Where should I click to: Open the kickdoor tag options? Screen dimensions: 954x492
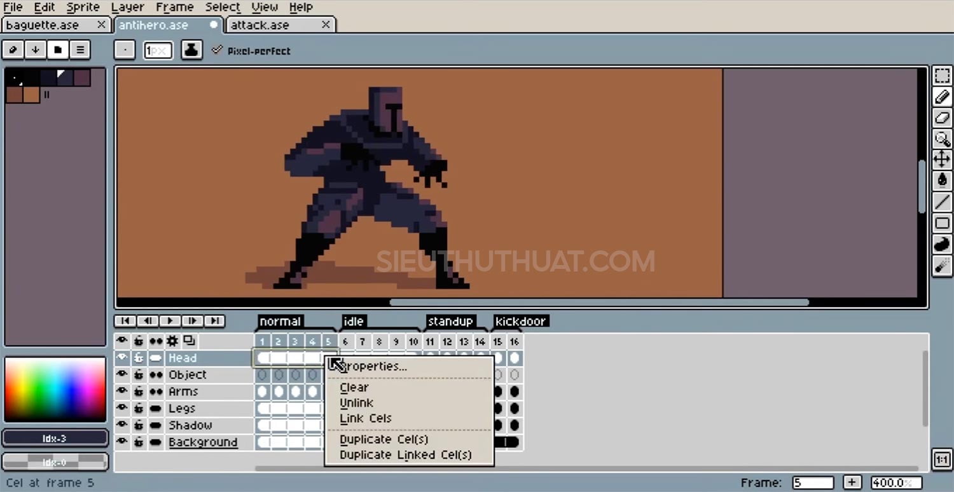coord(521,322)
